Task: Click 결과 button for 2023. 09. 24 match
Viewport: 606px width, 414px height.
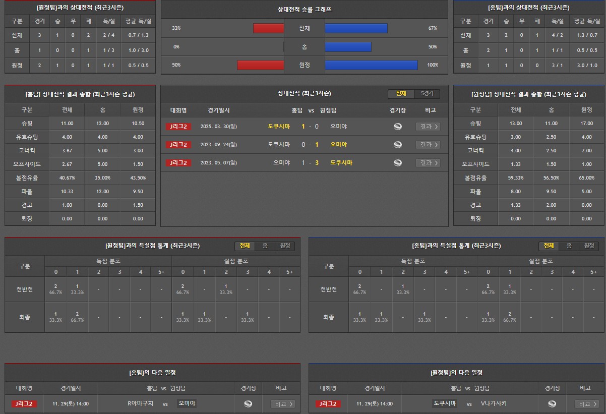Action: [428, 145]
